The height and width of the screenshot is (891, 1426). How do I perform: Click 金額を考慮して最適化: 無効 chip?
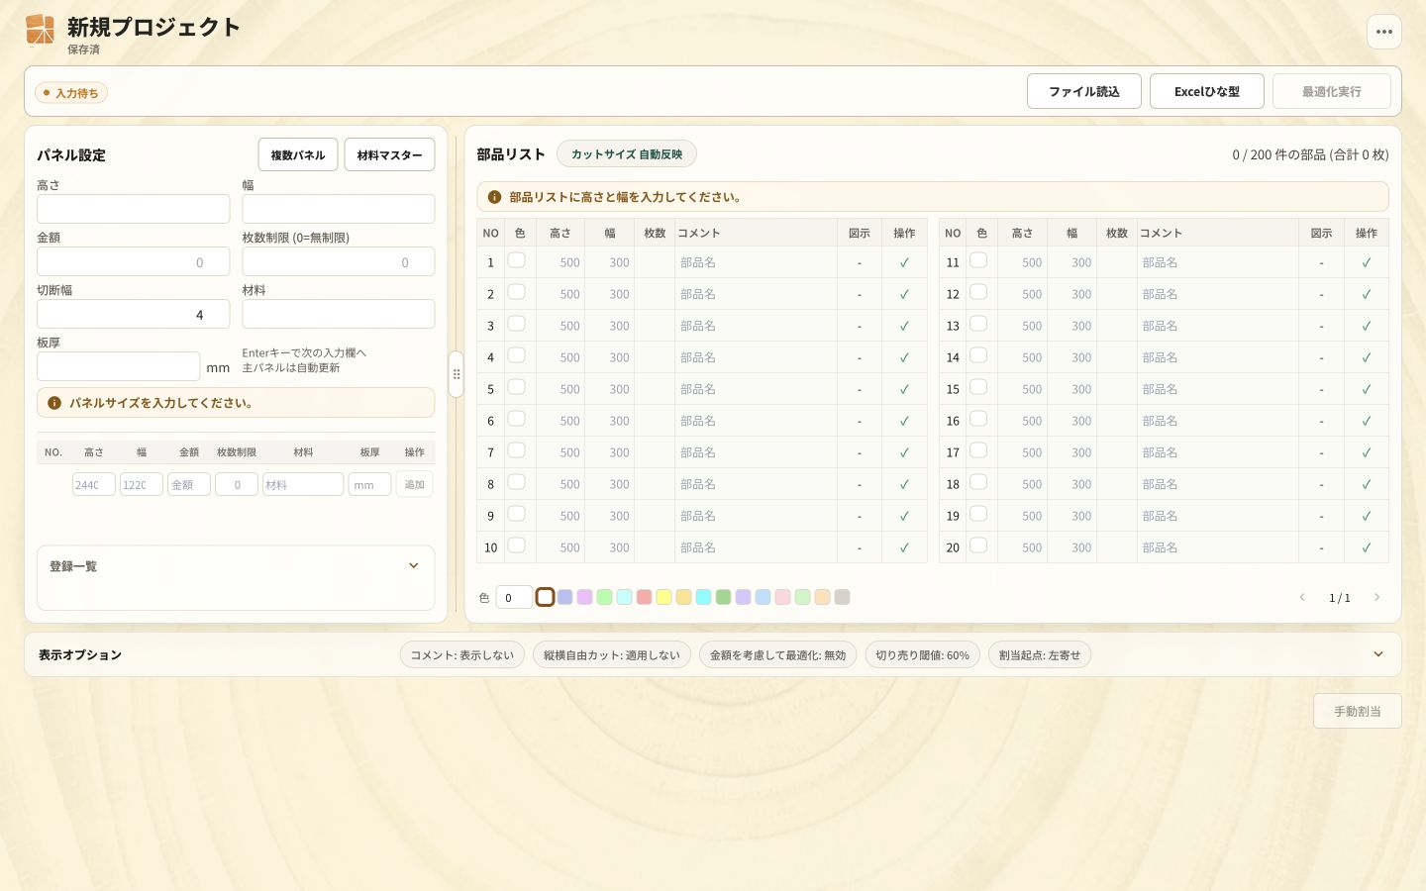pyautogui.click(x=778, y=655)
